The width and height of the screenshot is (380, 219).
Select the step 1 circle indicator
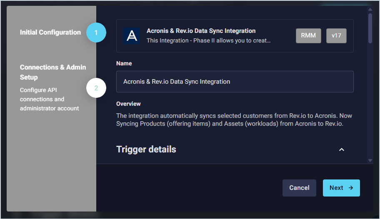tap(96, 32)
